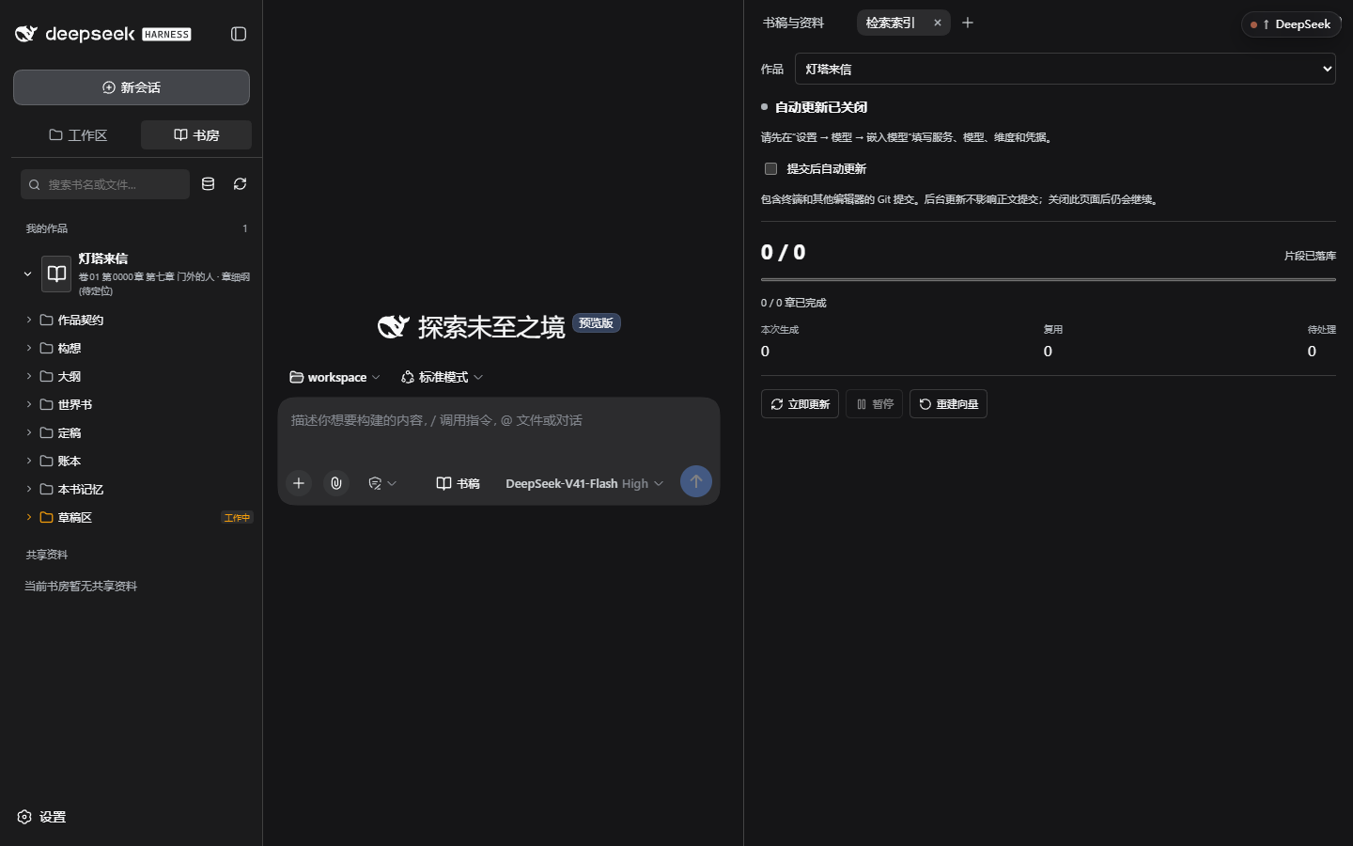Expand the 账本 folder

[137, 461]
